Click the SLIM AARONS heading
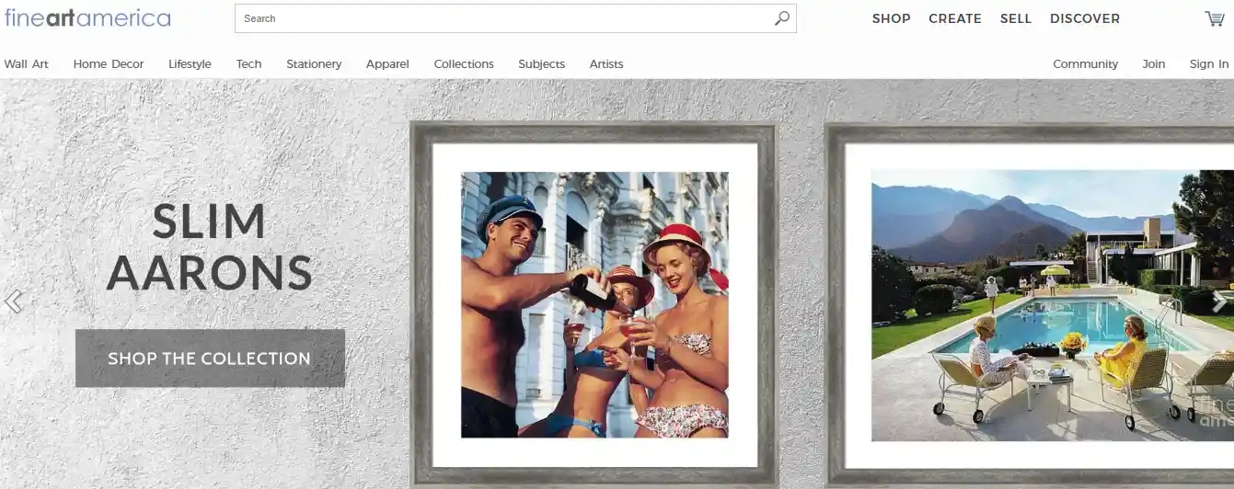The width and height of the screenshot is (1234, 489). tap(210, 248)
